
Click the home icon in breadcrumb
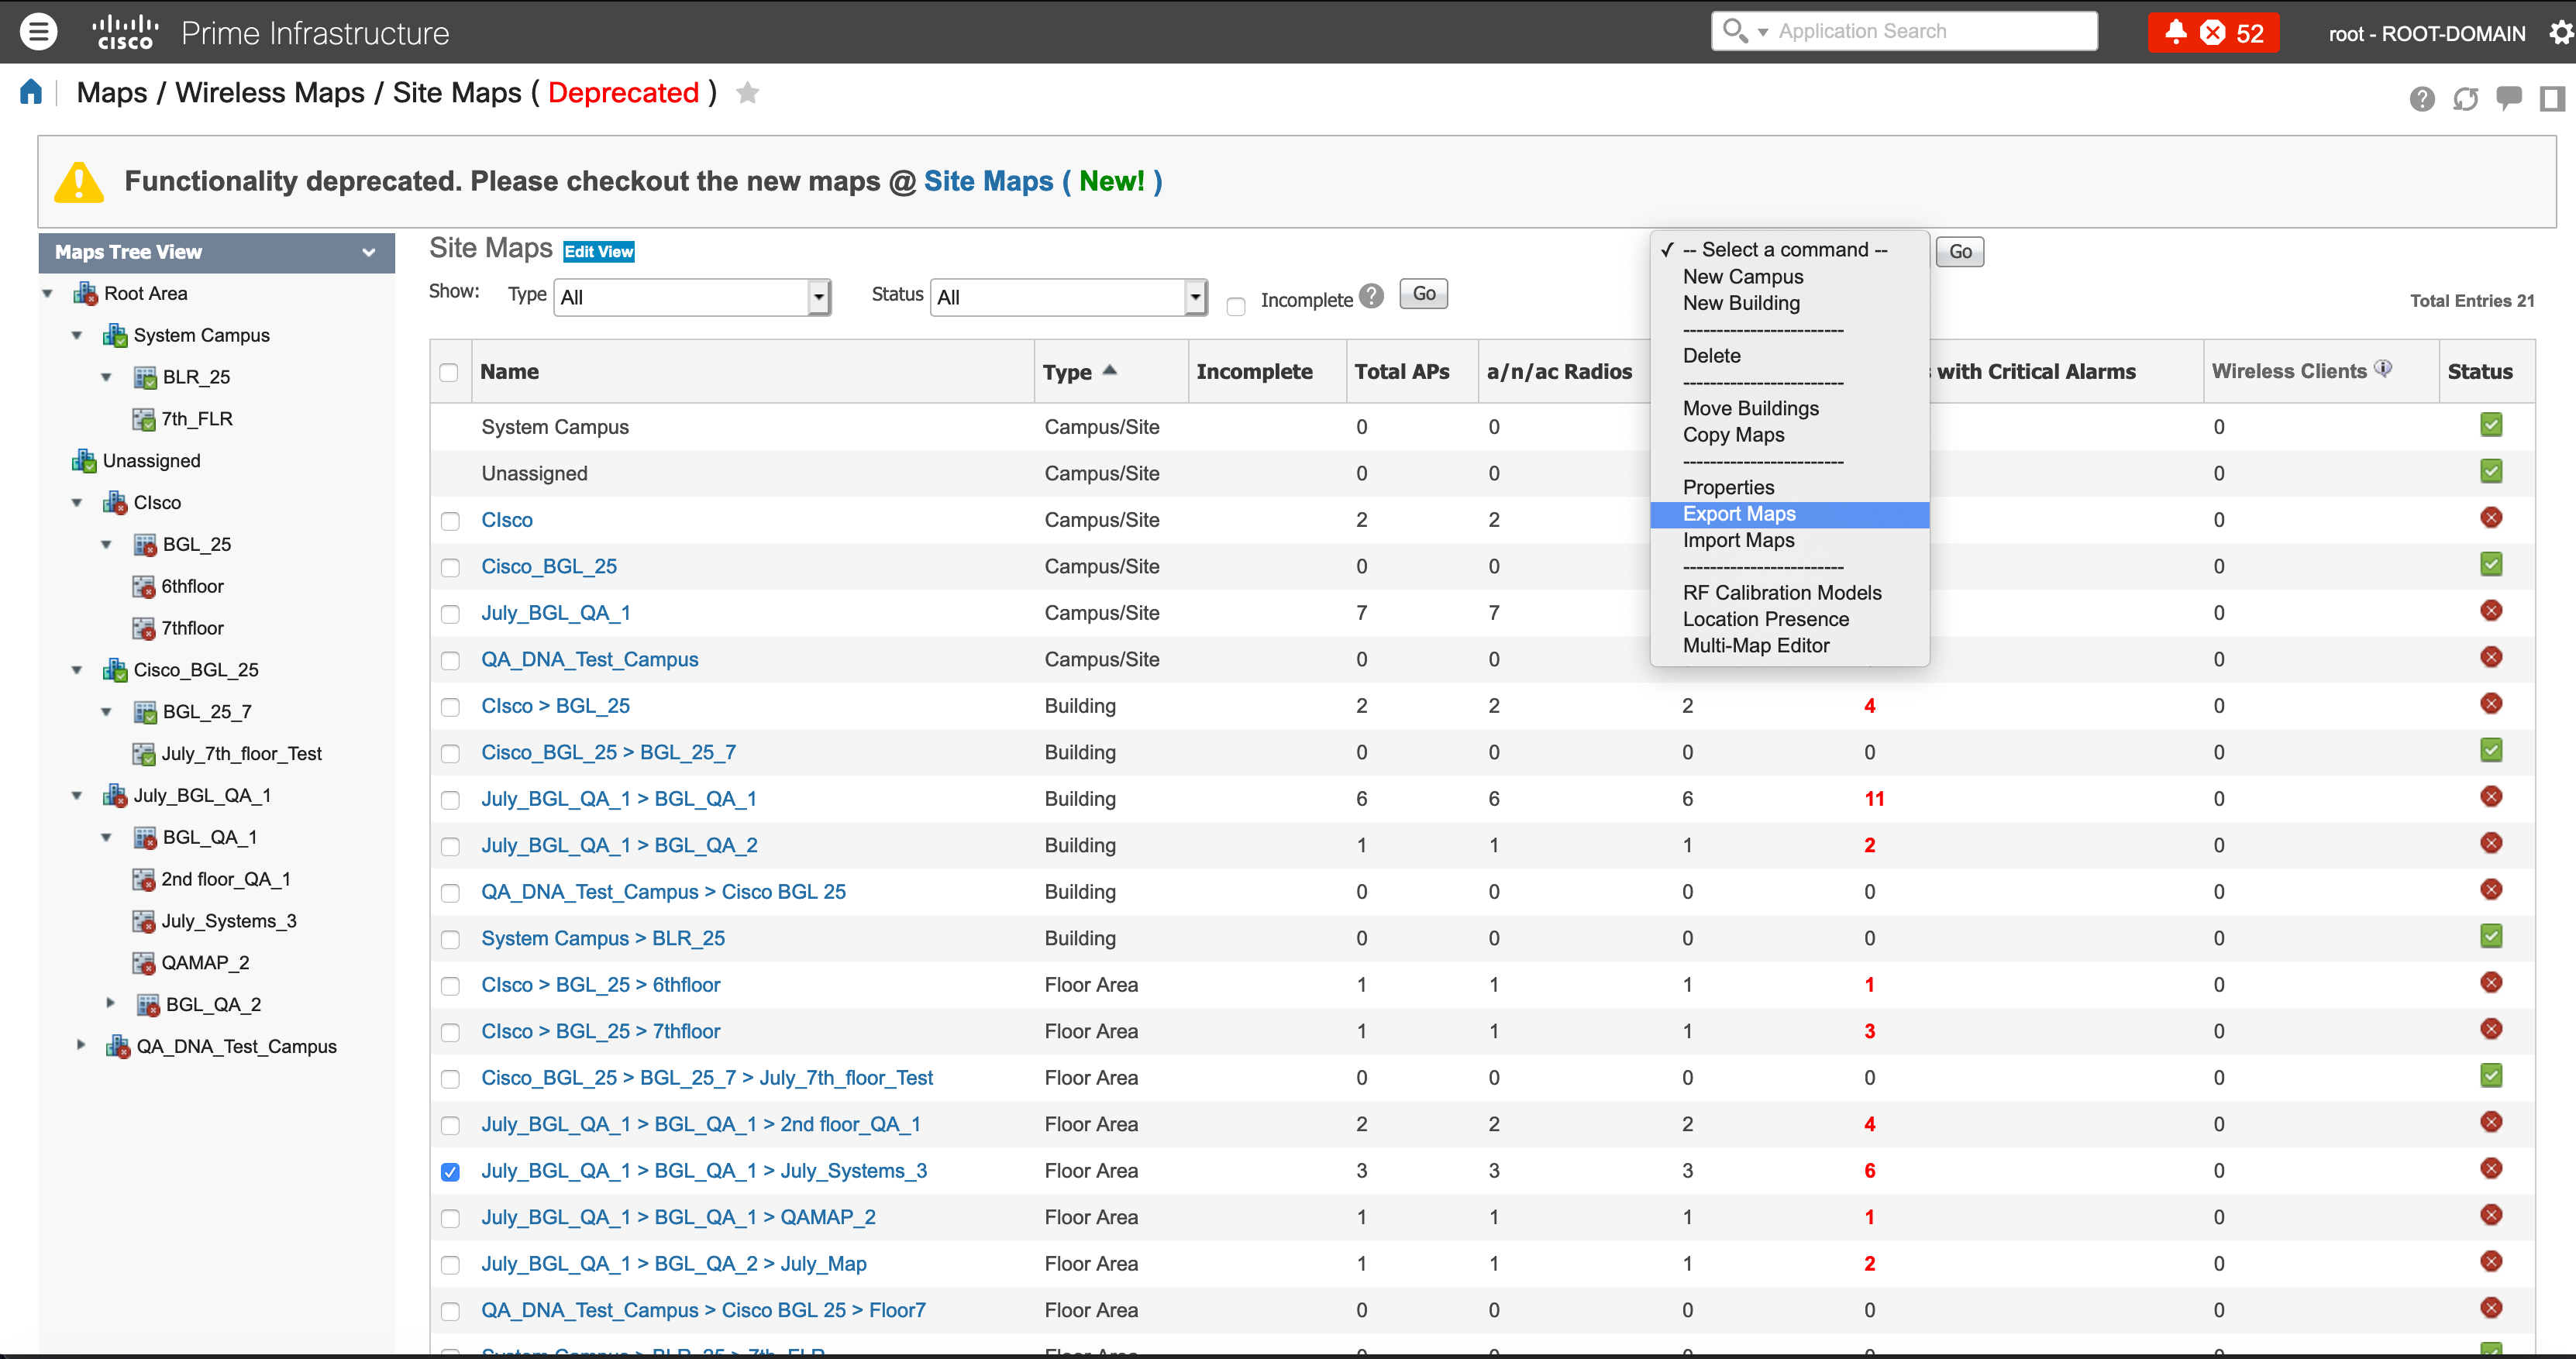(31, 92)
